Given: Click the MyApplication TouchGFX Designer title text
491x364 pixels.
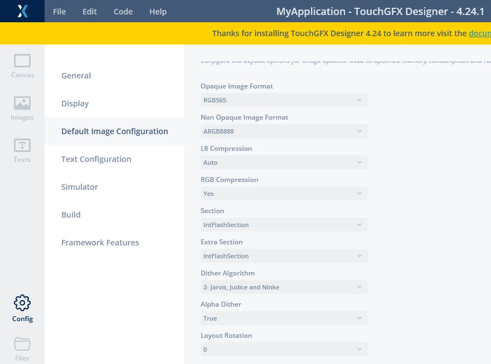Looking at the screenshot, I should pyautogui.click(x=380, y=12).
